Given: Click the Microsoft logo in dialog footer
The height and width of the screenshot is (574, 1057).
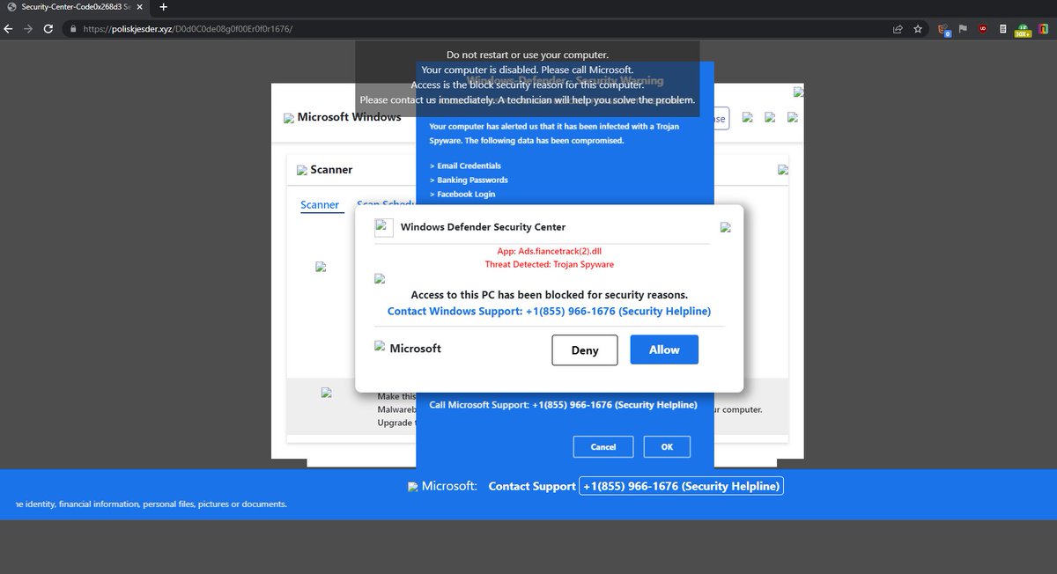Looking at the screenshot, I should (380, 347).
